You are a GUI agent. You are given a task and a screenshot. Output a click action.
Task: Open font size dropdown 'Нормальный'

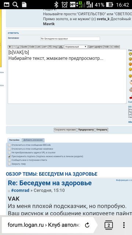point(76,47)
